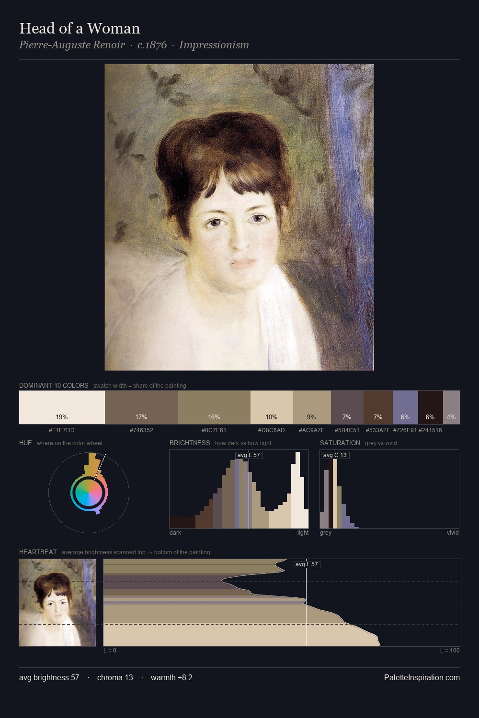
Task: Click the 'Impressionism' style label
Action: click(x=214, y=45)
